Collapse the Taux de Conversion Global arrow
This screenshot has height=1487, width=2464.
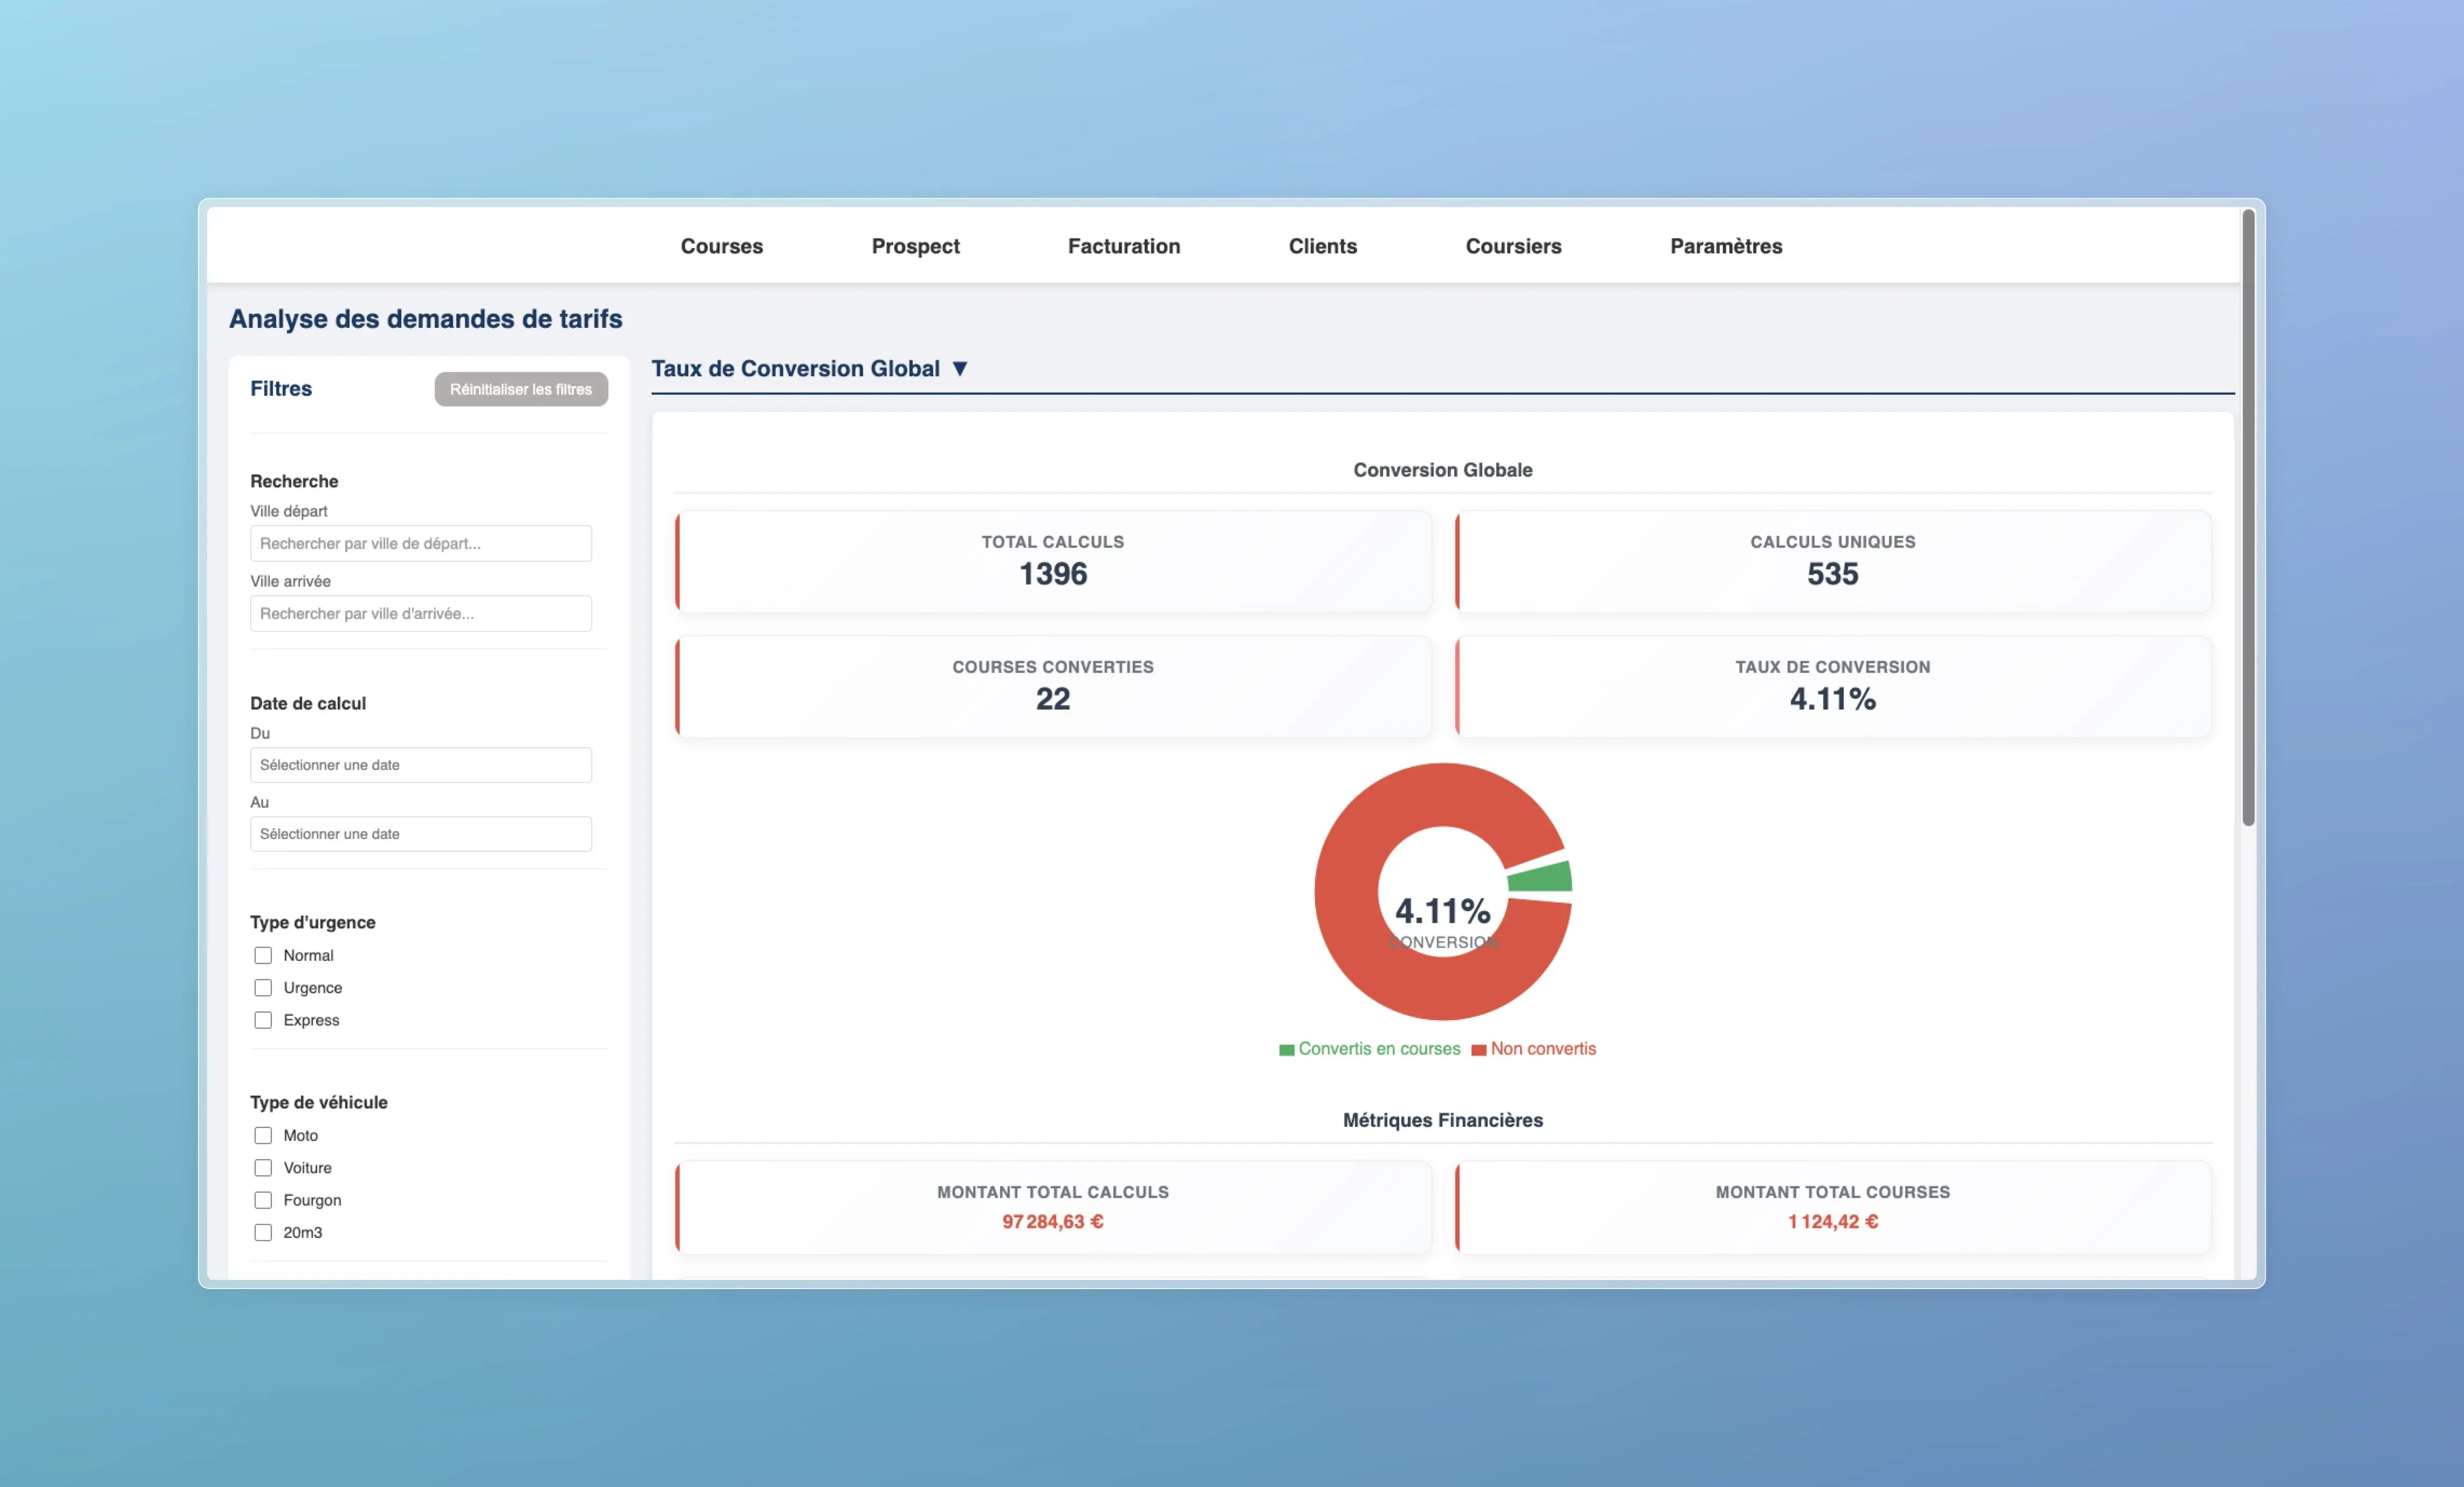click(x=960, y=369)
